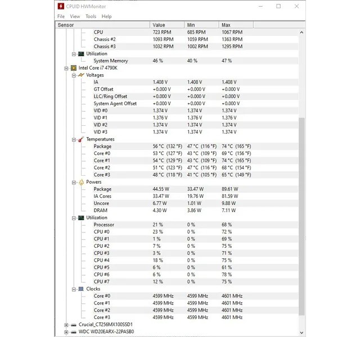Click the 7 % value for CPU #2
Image resolution: width=360 pixels, height=337 pixels.
tap(156, 246)
